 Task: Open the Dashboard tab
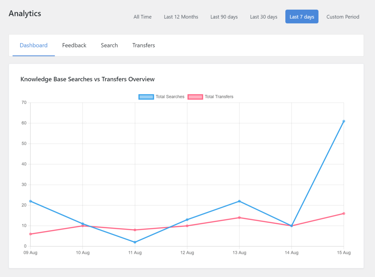click(33, 45)
